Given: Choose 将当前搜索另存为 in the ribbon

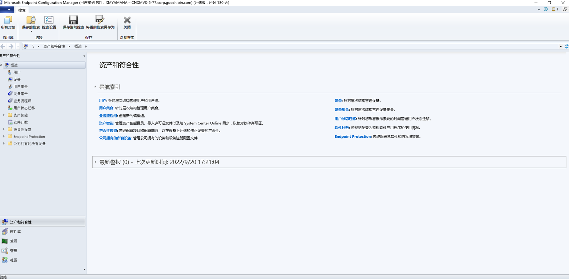Looking at the screenshot, I should pyautogui.click(x=100, y=23).
